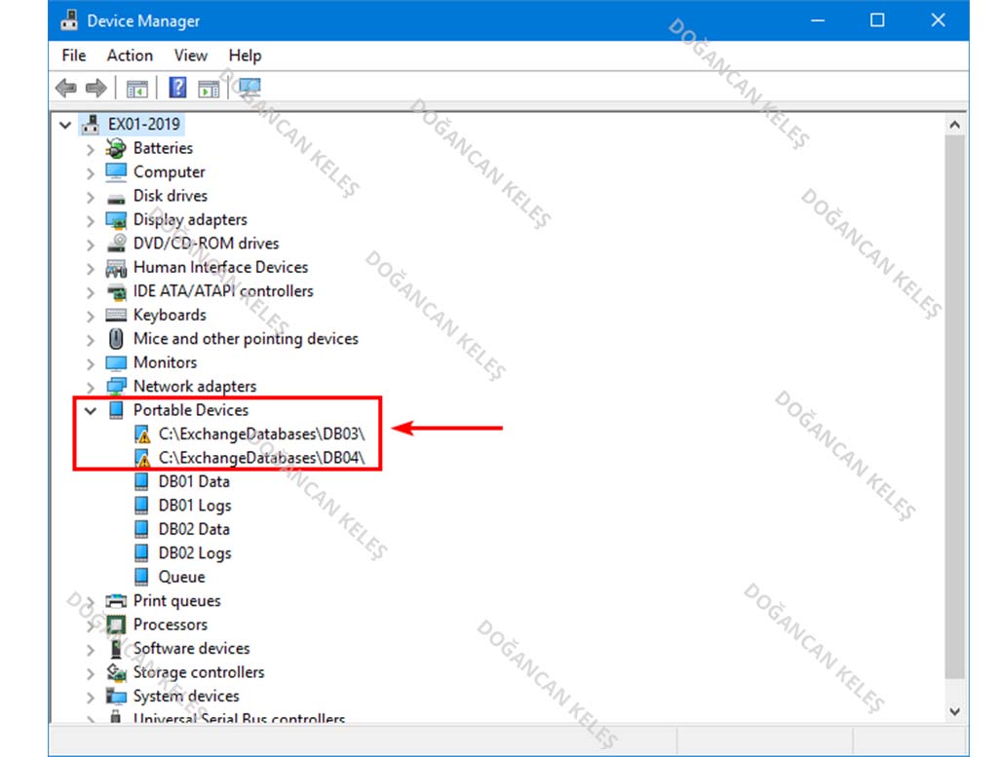Select the DB02 Data device
The height and width of the screenshot is (757, 998).
pos(194,529)
